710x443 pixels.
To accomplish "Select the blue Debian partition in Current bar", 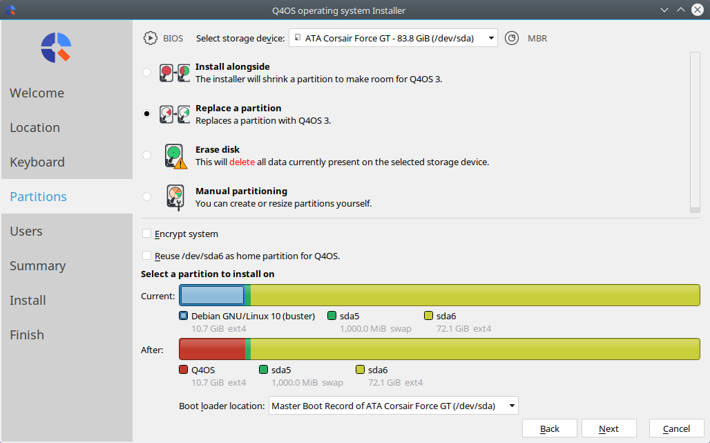I will tap(212, 295).
